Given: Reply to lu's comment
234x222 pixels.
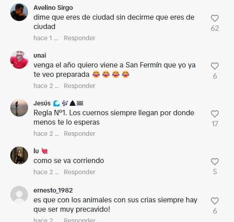Looking at the screenshot, I should tap(79, 172).
